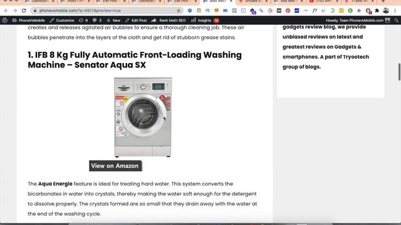The image size is (401, 225).
Task: View the 3 comments in admin bar
Action: (x=97, y=21)
